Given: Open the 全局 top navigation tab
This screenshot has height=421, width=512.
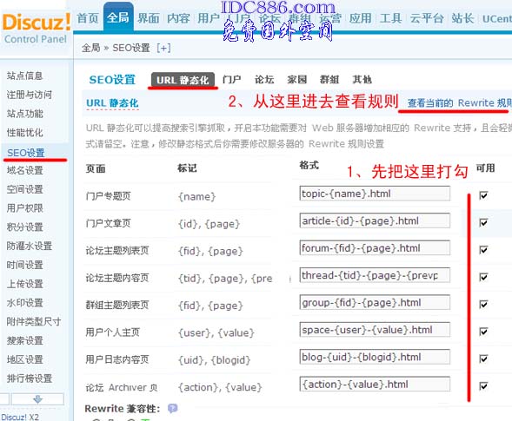Looking at the screenshot, I should pyautogui.click(x=118, y=17).
